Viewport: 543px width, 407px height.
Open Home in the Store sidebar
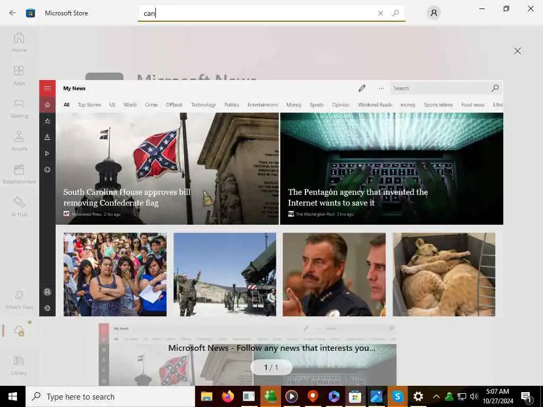tap(19, 42)
